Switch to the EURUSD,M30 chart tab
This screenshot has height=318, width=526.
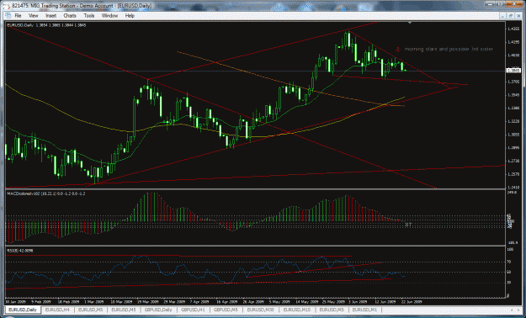[261, 310]
